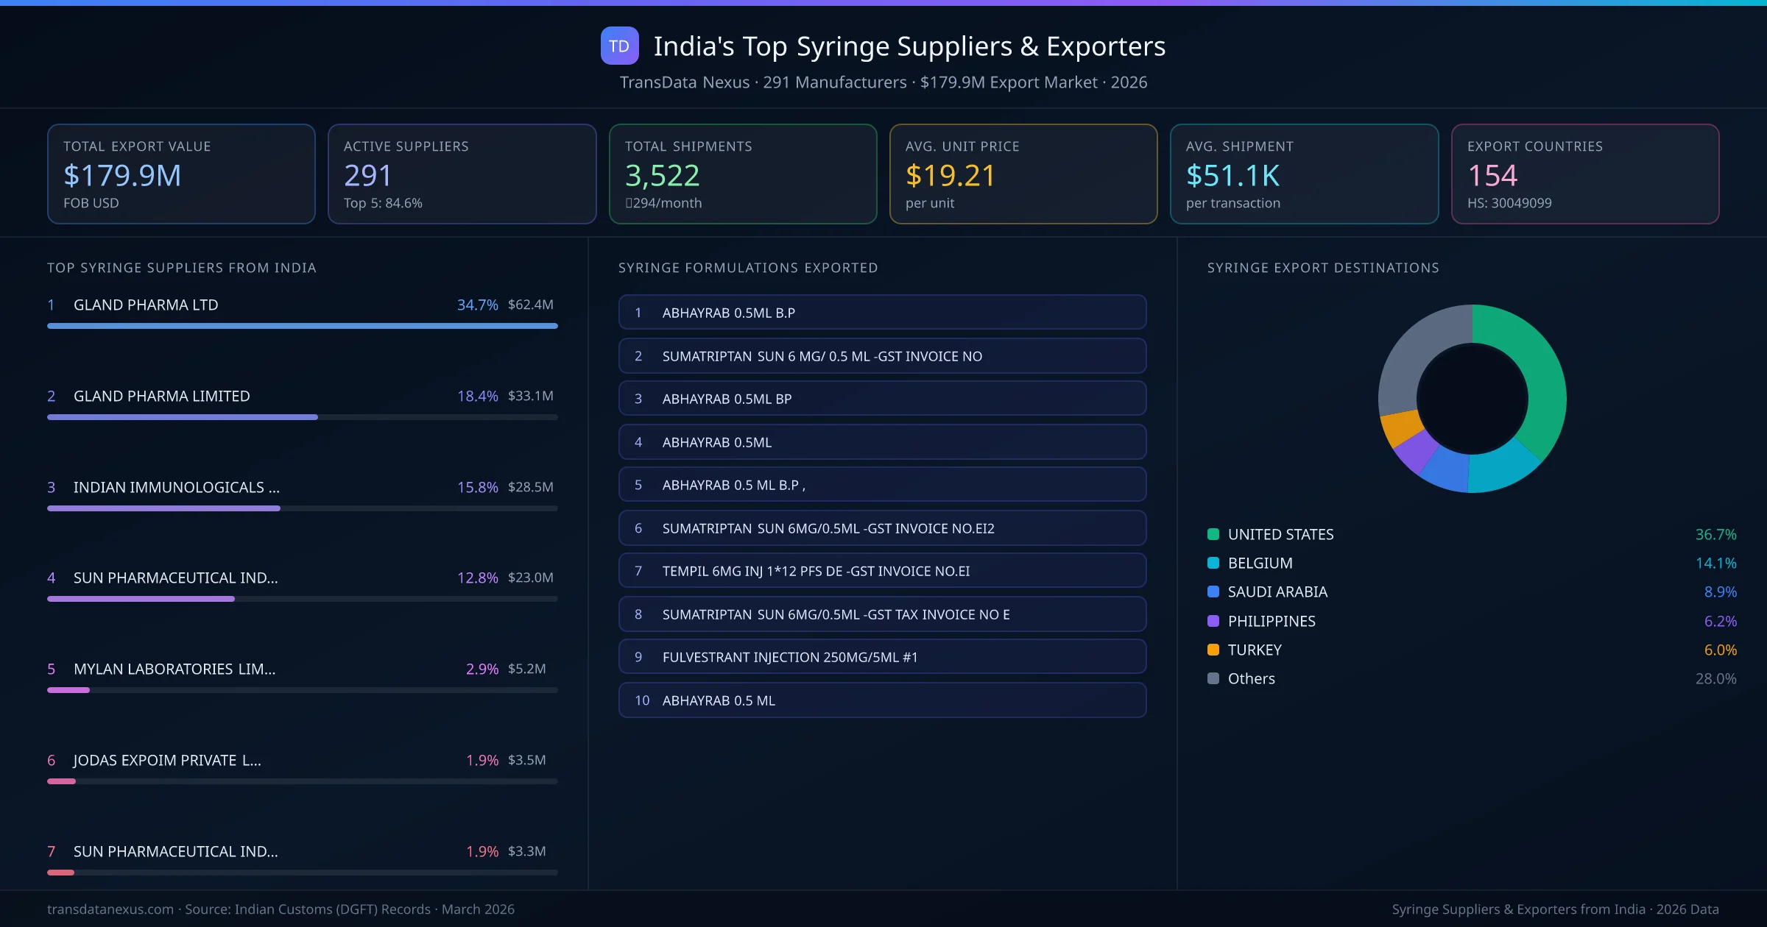Select the Total Export Value stat card
The height and width of the screenshot is (927, 1767).
(x=181, y=174)
